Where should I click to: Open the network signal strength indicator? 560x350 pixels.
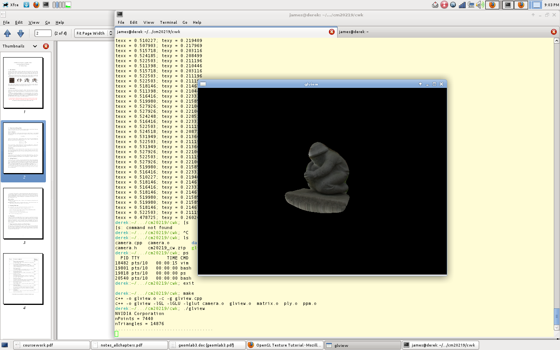pyautogui.click(x=462, y=5)
